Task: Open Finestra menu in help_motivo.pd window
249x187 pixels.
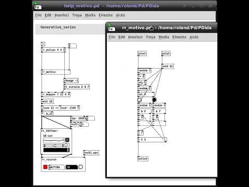Action: (x=105, y=15)
